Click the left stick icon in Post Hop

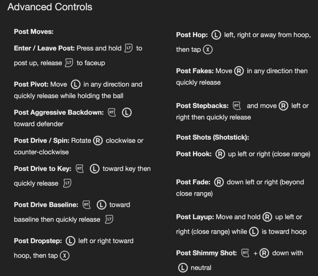click(x=216, y=35)
